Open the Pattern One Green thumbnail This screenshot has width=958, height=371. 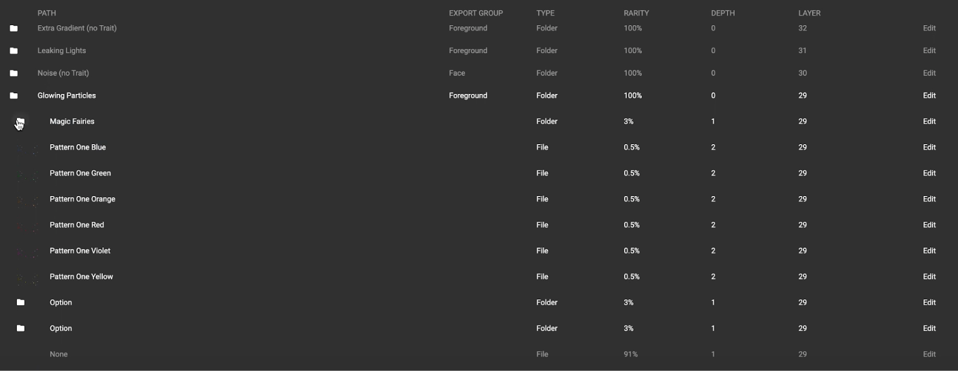pos(26,174)
